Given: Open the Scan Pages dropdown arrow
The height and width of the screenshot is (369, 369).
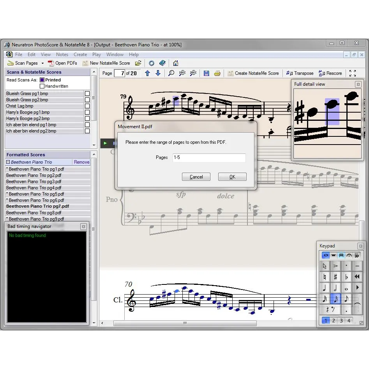Looking at the screenshot, I should (42, 63).
